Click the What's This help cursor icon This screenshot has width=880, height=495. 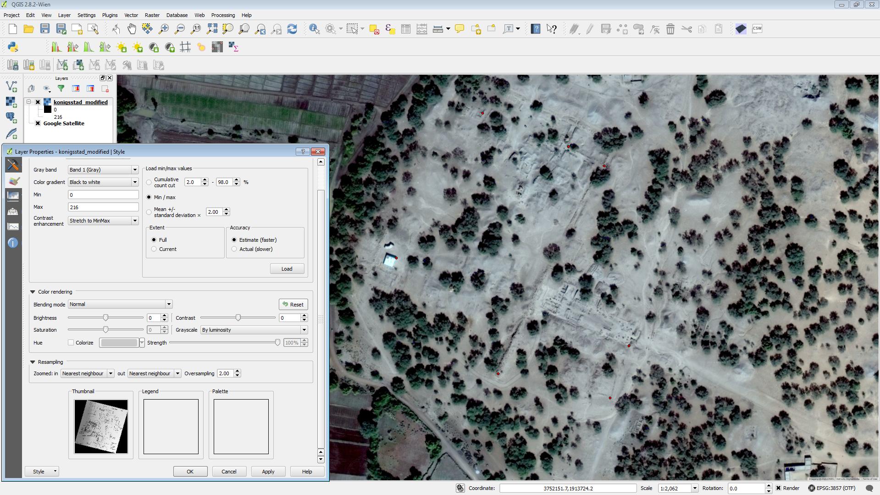click(552, 29)
